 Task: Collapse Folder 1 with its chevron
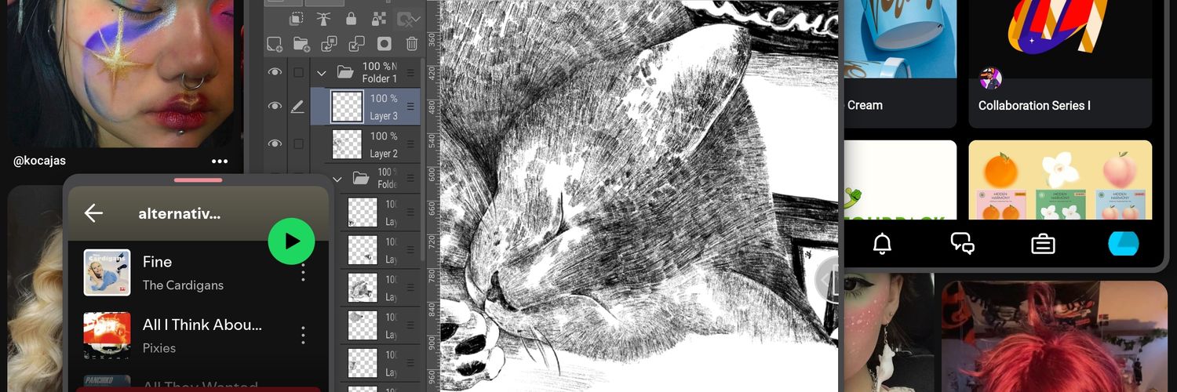(321, 73)
